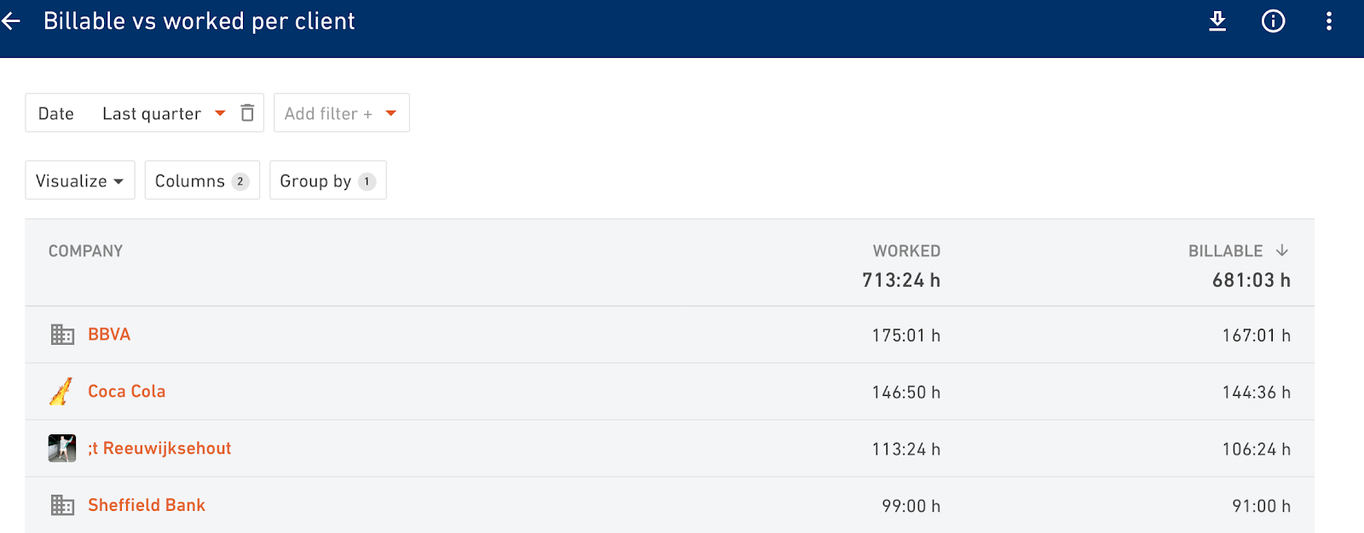Open the BBVA company link
1364x533 pixels.
[109, 335]
